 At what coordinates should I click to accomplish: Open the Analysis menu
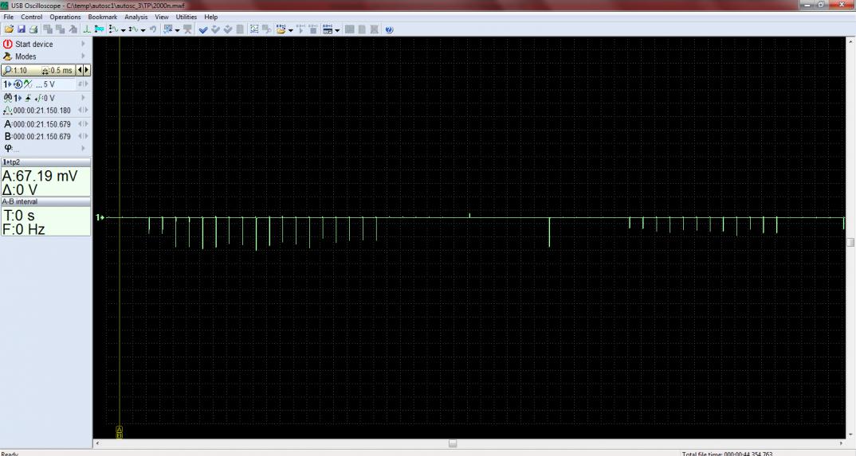tap(135, 17)
